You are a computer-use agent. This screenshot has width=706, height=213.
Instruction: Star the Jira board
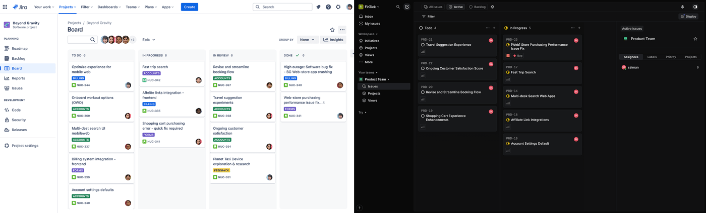pos(332,30)
